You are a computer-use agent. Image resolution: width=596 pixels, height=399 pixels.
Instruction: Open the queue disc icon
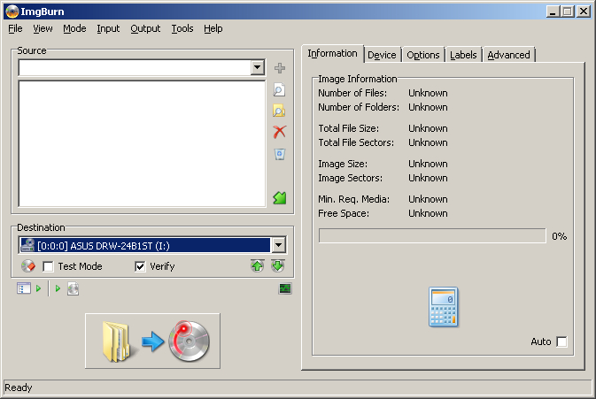point(73,289)
